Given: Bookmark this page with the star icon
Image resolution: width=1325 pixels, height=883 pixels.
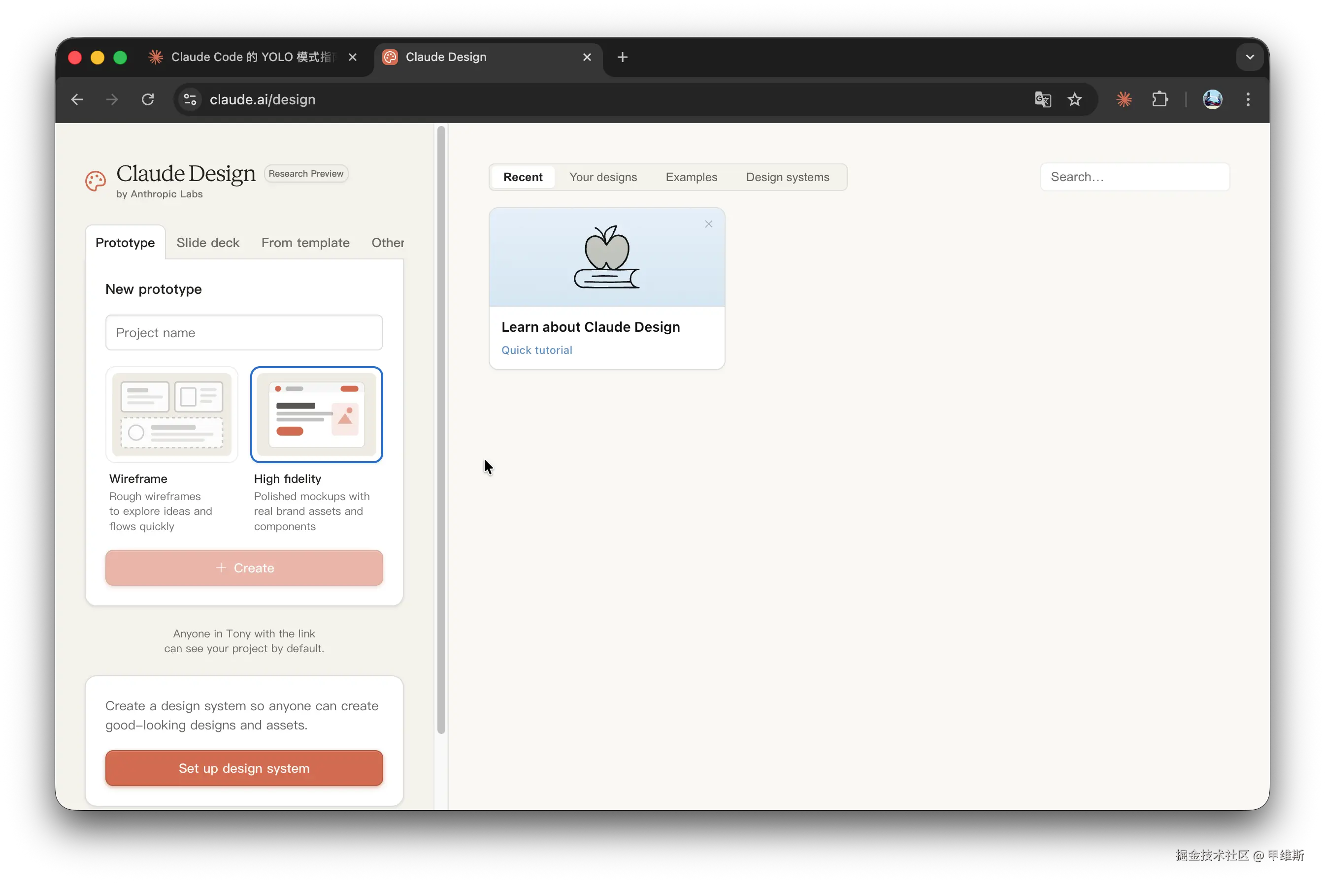Looking at the screenshot, I should (1075, 100).
